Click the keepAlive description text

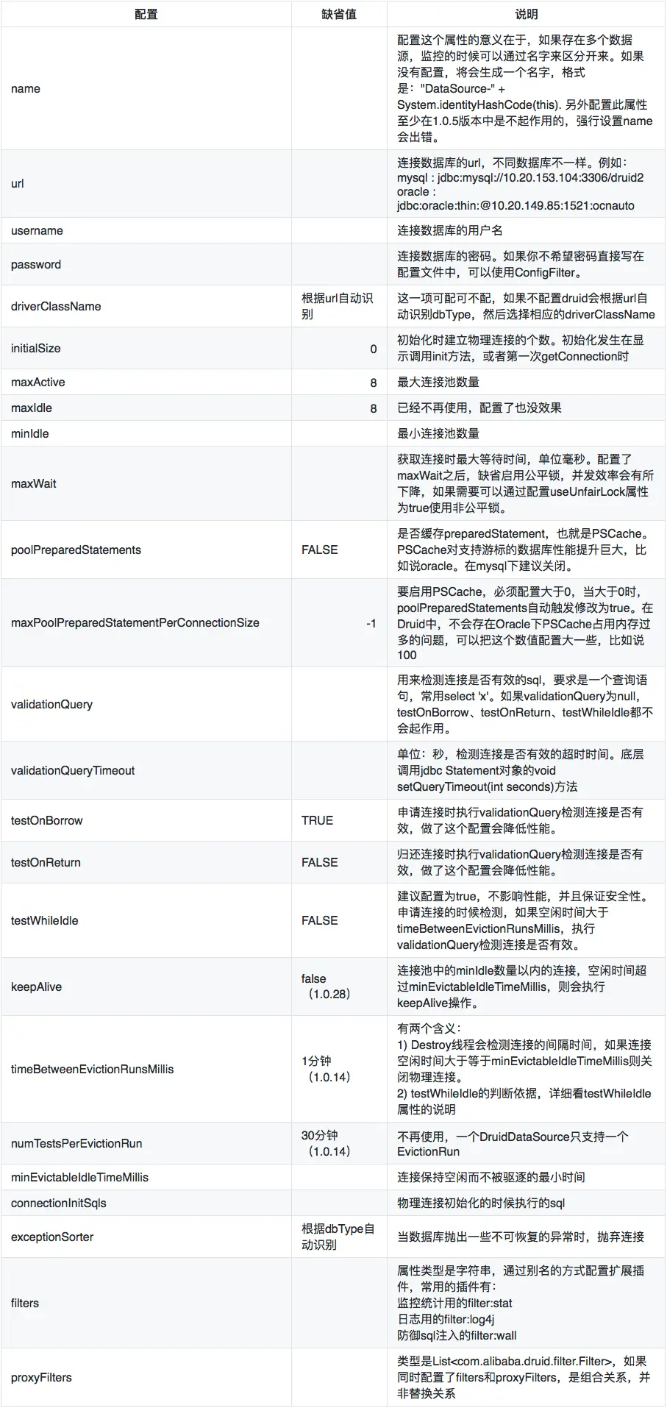pos(522,986)
